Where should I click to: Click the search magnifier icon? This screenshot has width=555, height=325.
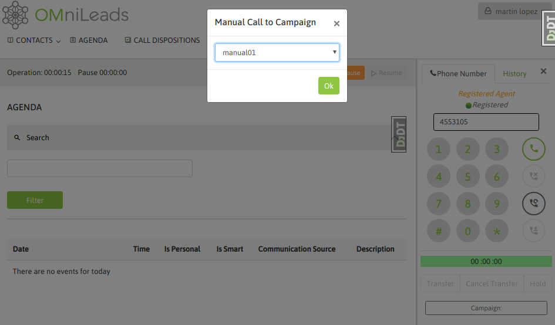pos(17,138)
